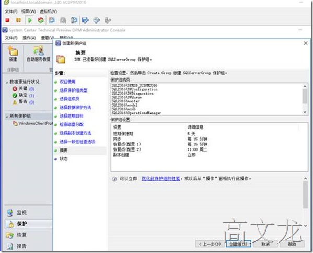
Task: Click the 自助服务恢复 ribbon icon
Action: click(39, 51)
